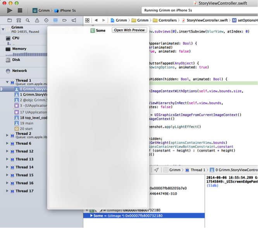Collapse the Thread 1 disclosure triangle
The width and height of the screenshot is (258, 228).
click(x=7, y=82)
